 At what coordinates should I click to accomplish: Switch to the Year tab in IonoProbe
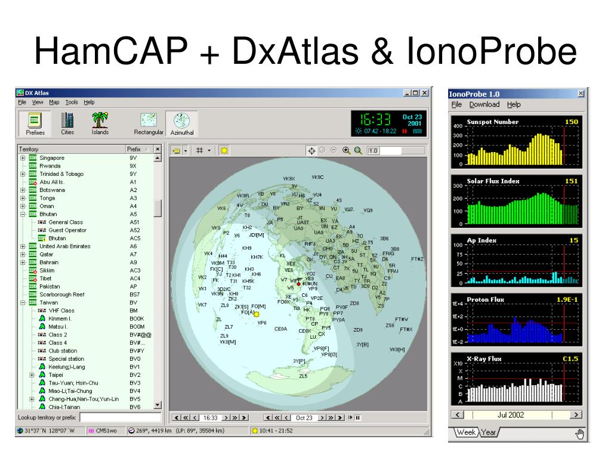pyautogui.click(x=489, y=432)
